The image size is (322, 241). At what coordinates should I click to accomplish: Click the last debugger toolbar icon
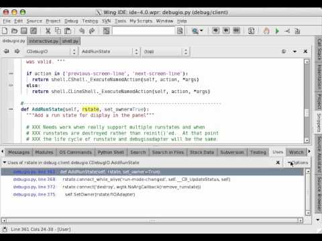click(x=297, y=31)
